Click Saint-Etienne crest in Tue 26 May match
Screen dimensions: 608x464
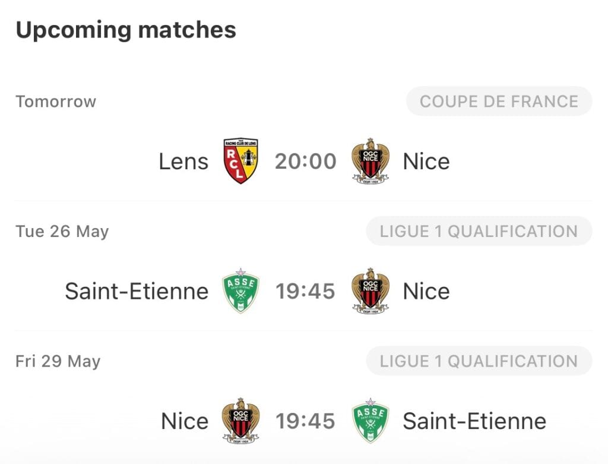(240, 291)
